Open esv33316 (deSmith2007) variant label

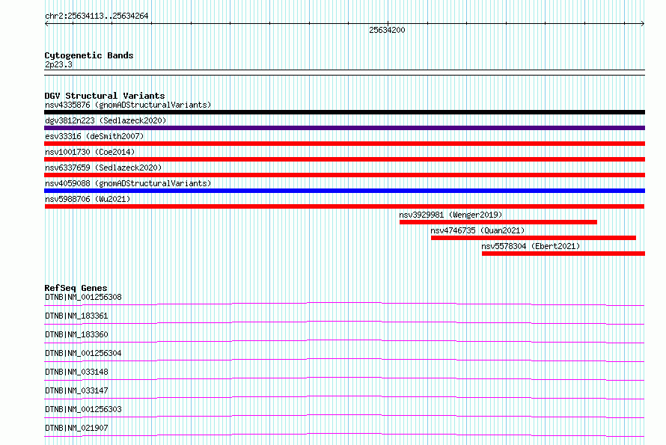[x=94, y=136]
